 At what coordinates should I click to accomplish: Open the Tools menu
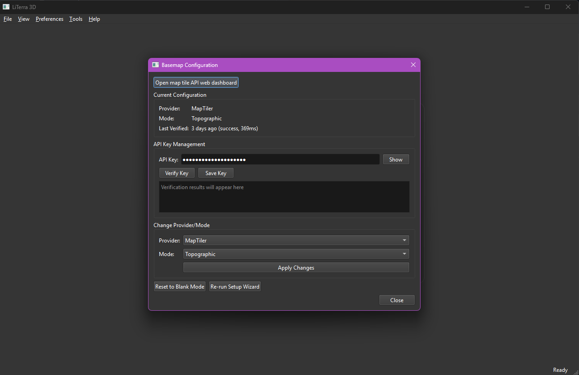coord(76,19)
